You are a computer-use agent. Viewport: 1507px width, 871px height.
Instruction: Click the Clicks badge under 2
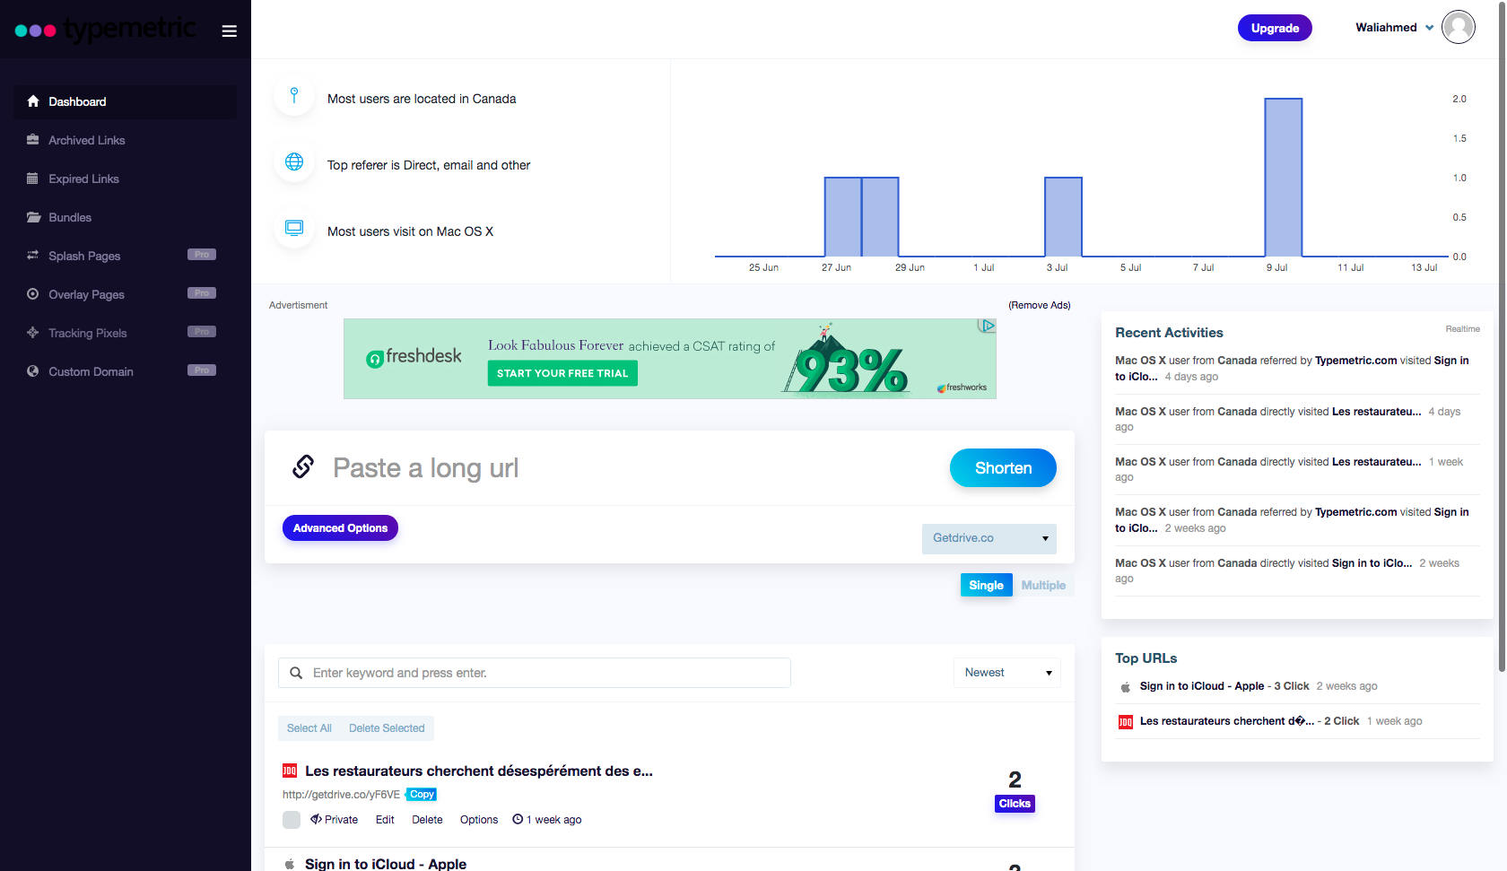click(1015, 804)
